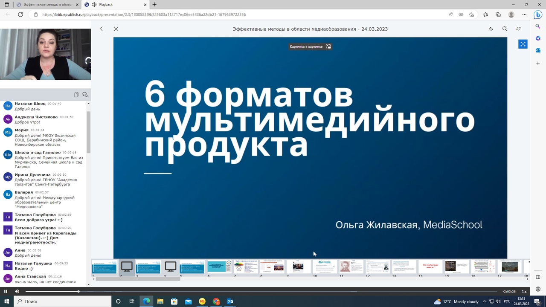Jump to slide 11 portrait thumbnail

351,267
